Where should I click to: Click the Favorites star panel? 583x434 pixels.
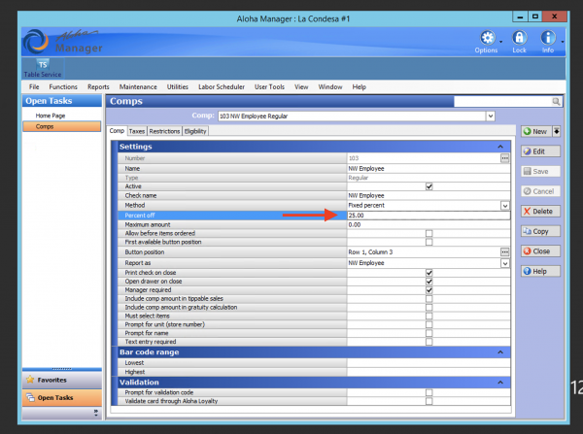tap(62, 380)
